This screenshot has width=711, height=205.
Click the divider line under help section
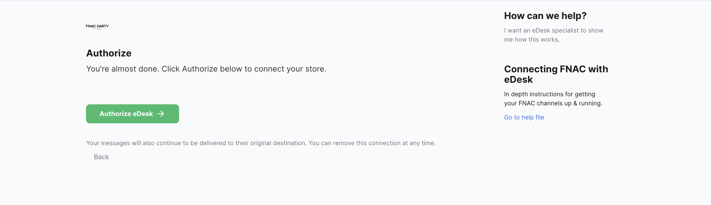tap(556, 54)
